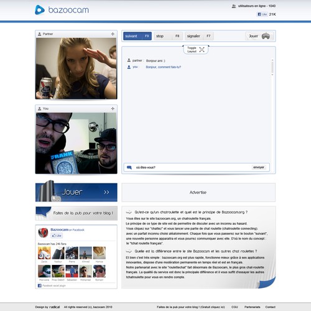
Task: Click the double chevron on Jouer banner
Action: coord(106,192)
